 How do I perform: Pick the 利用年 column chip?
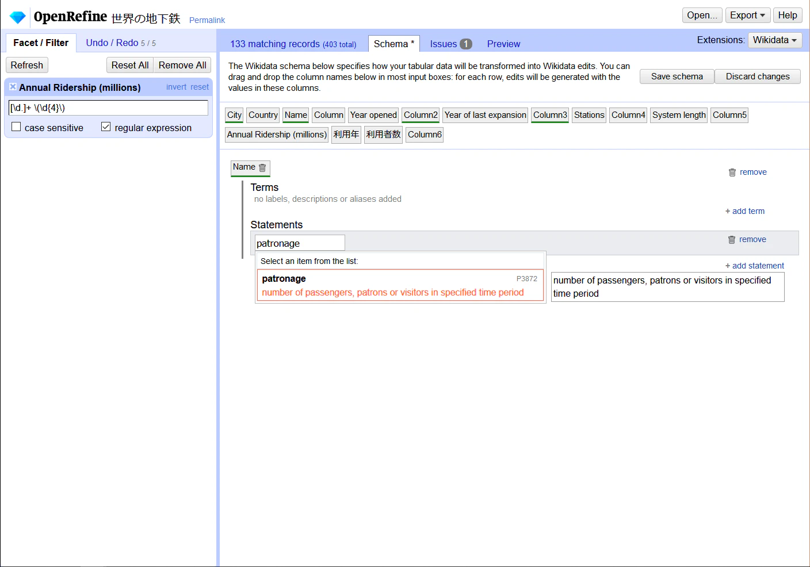346,135
